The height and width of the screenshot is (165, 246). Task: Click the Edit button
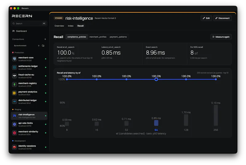pyautogui.click(x=206, y=18)
